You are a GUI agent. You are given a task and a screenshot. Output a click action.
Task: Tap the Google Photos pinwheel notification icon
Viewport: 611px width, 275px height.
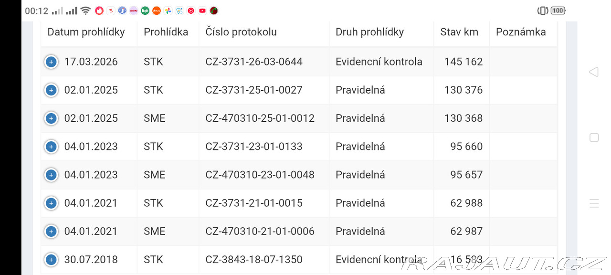click(168, 11)
